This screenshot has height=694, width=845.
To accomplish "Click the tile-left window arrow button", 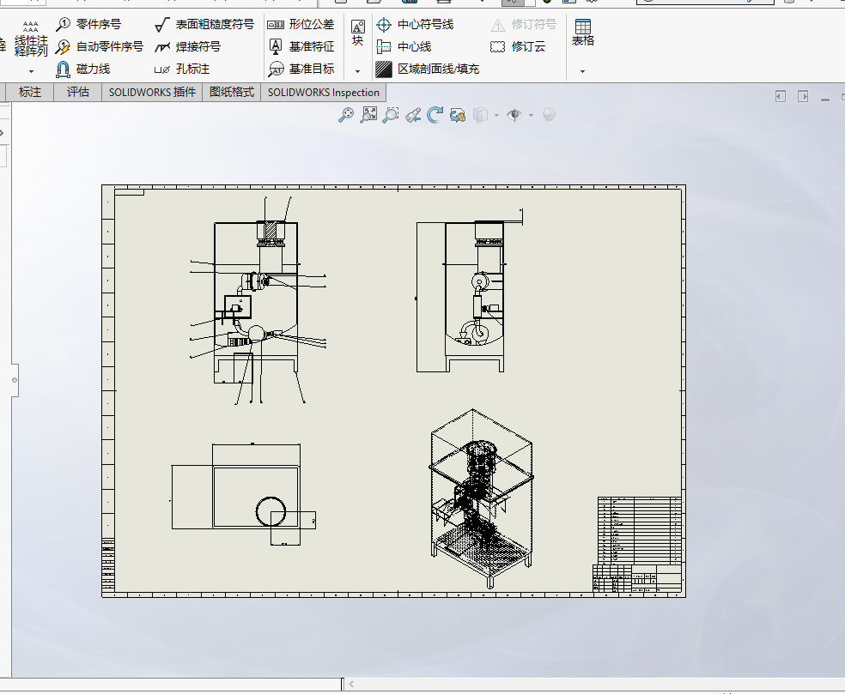I will click(781, 96).
